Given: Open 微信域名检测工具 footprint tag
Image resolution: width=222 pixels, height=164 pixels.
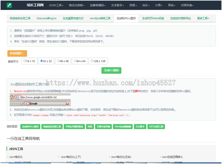Looking at the screenshot, I should 52,127.
